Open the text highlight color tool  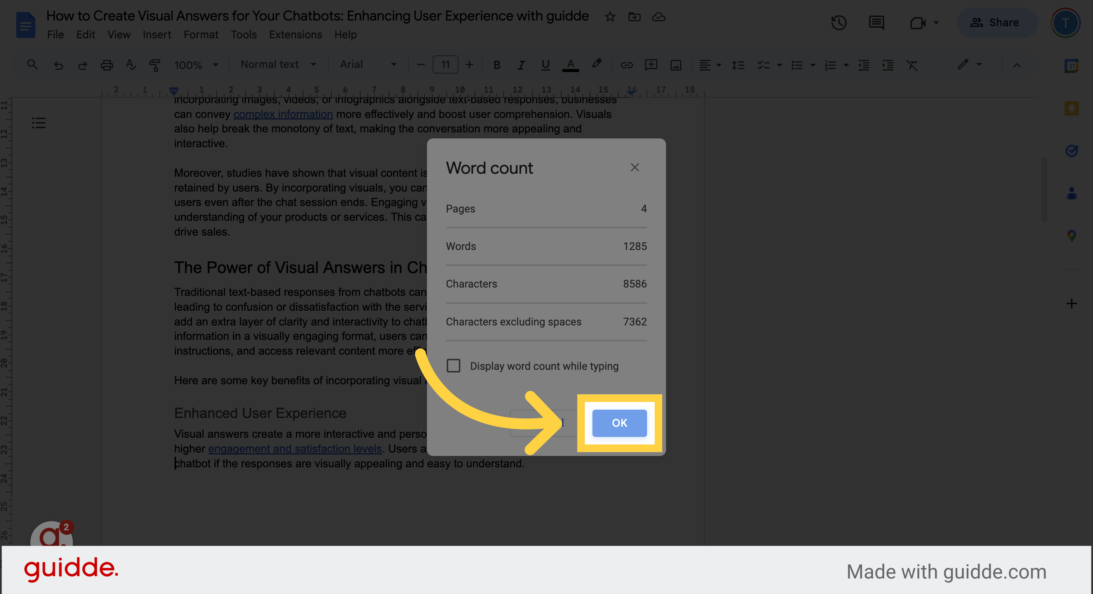point(597,65)
